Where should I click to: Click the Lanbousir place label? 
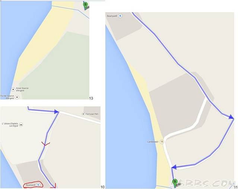point(153,142)
